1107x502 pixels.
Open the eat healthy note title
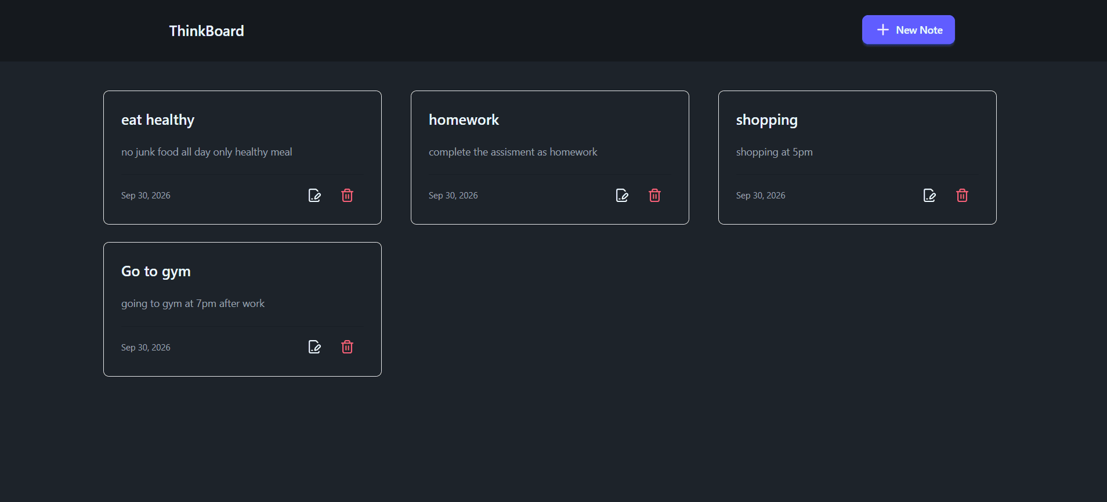(x=158, y=120)
